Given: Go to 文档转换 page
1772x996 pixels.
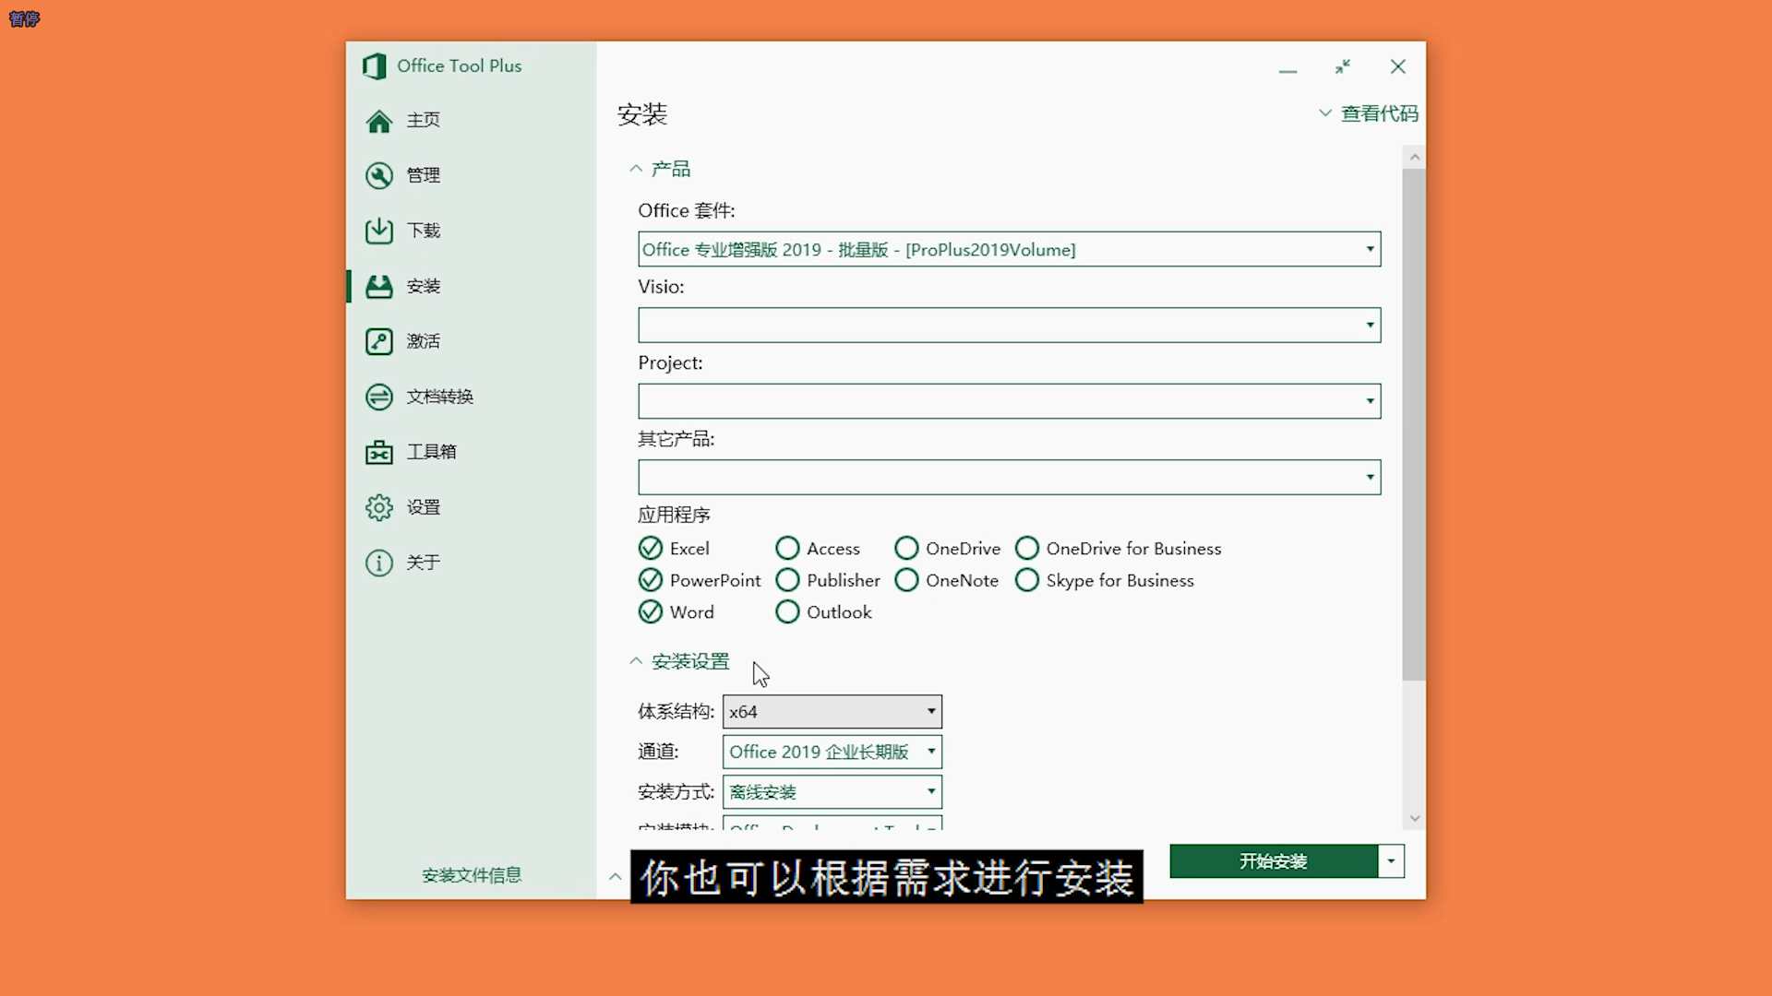Looking at the screenshot, I should point(440,397).
